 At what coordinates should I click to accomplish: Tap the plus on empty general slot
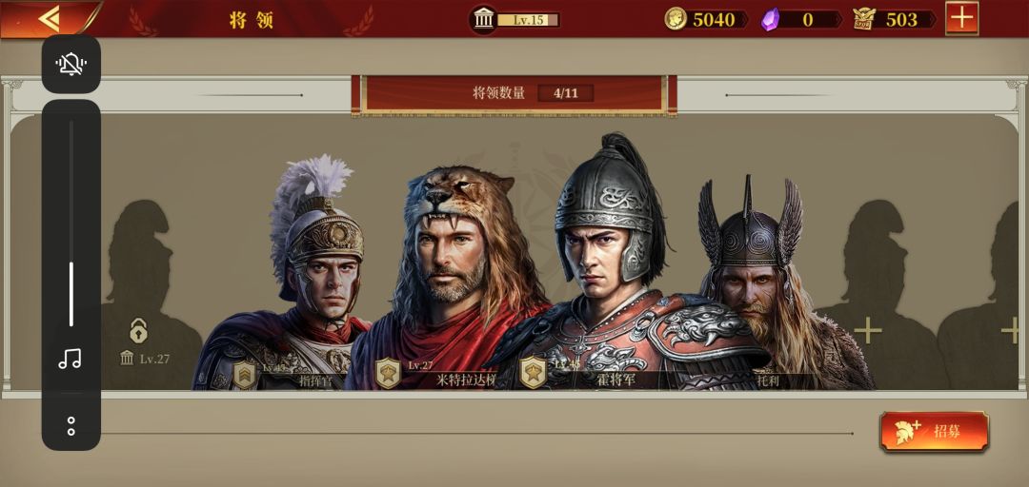point(868,330)
